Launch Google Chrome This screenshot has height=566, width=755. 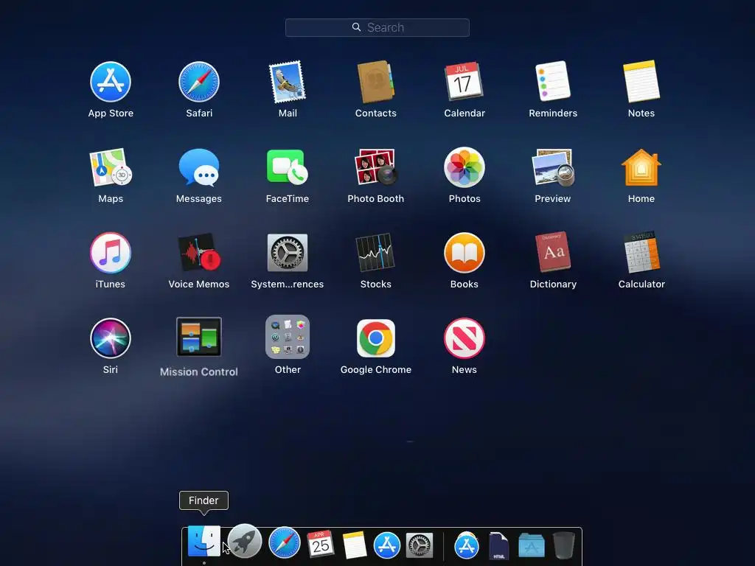coord(375,338)
